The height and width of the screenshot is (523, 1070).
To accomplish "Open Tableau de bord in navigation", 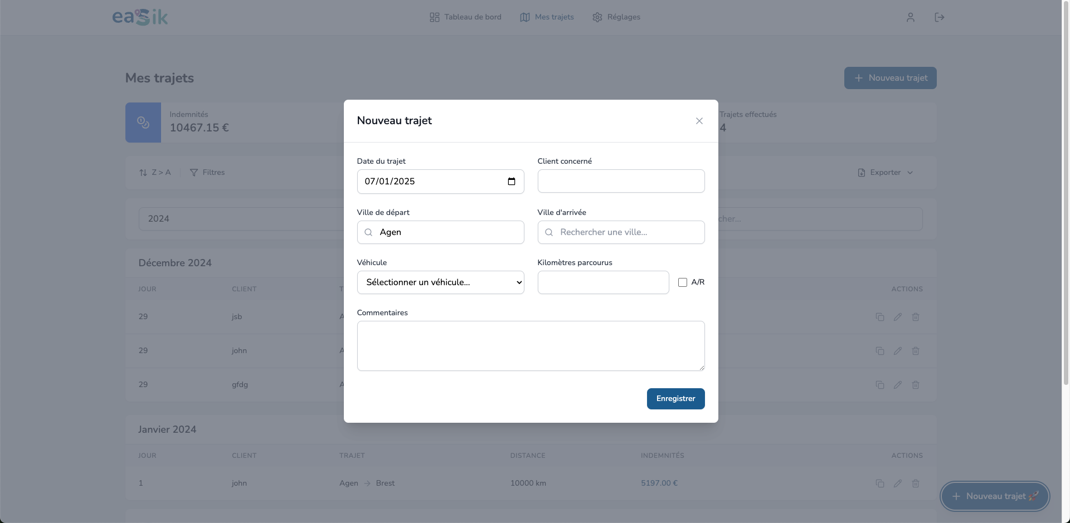I will [x=465, y=17].
